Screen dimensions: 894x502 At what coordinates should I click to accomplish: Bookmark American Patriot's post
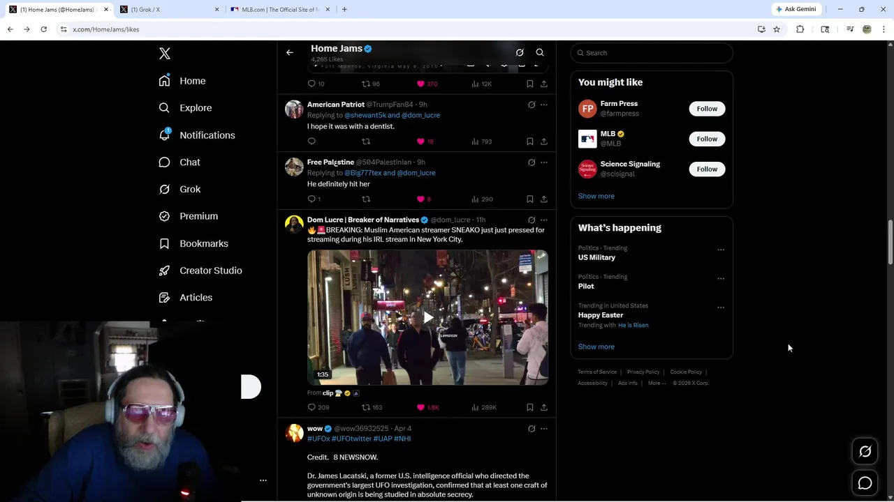530,142
